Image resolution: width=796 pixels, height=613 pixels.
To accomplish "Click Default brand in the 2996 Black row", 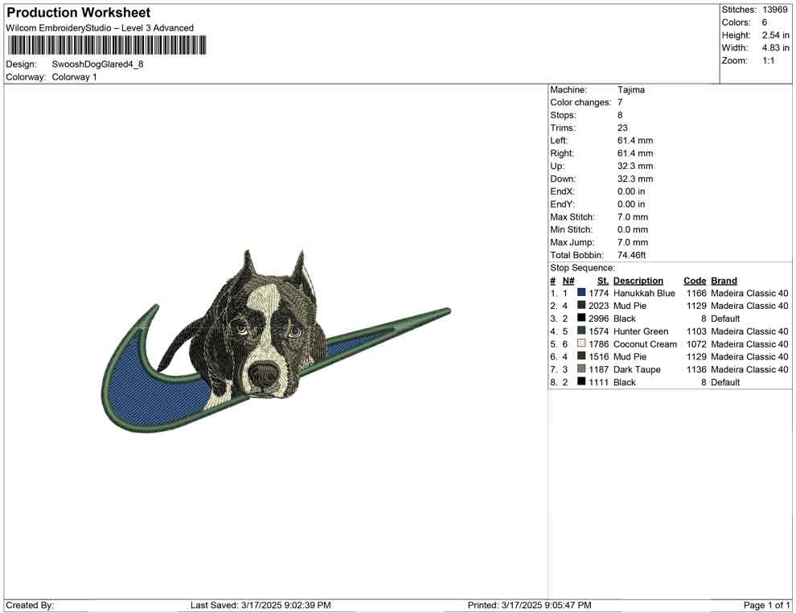I will 725,318.
